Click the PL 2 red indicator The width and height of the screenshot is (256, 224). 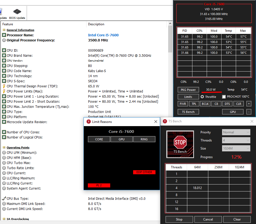(99, 185)
